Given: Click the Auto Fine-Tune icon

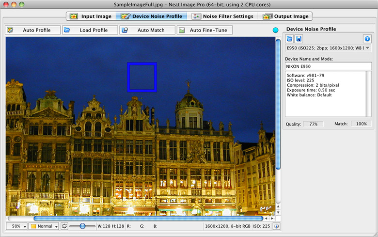Looking at the screenshot, I should point(182,30).
